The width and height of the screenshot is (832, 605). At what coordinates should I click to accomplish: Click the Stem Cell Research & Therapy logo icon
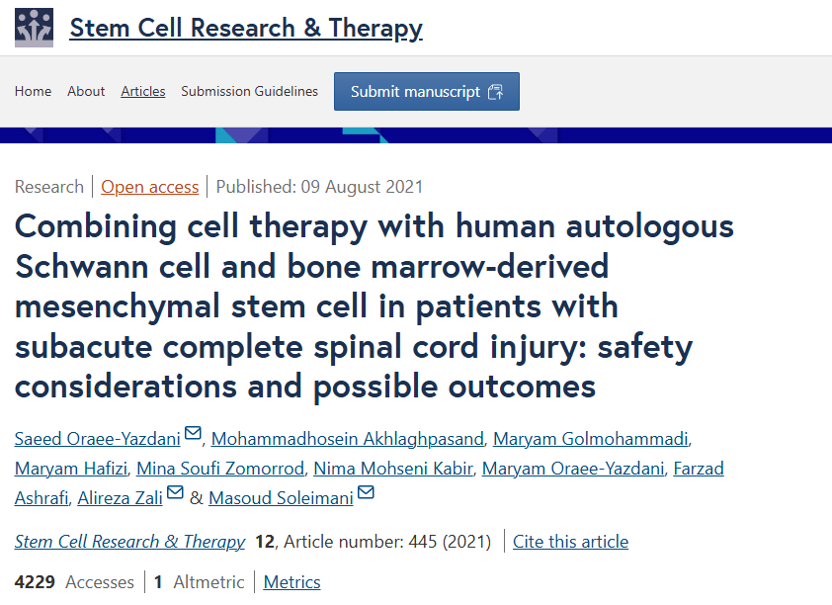pyautogui.click(x=35, y=27)
